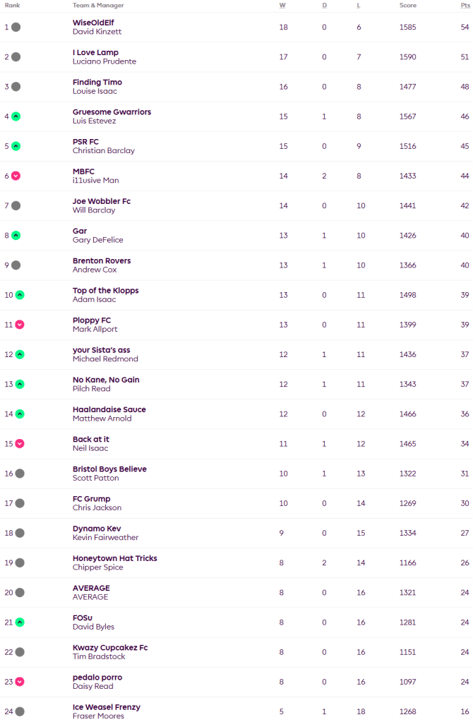Click pink down-arrow icon beside MBFC

pos(16,176)
